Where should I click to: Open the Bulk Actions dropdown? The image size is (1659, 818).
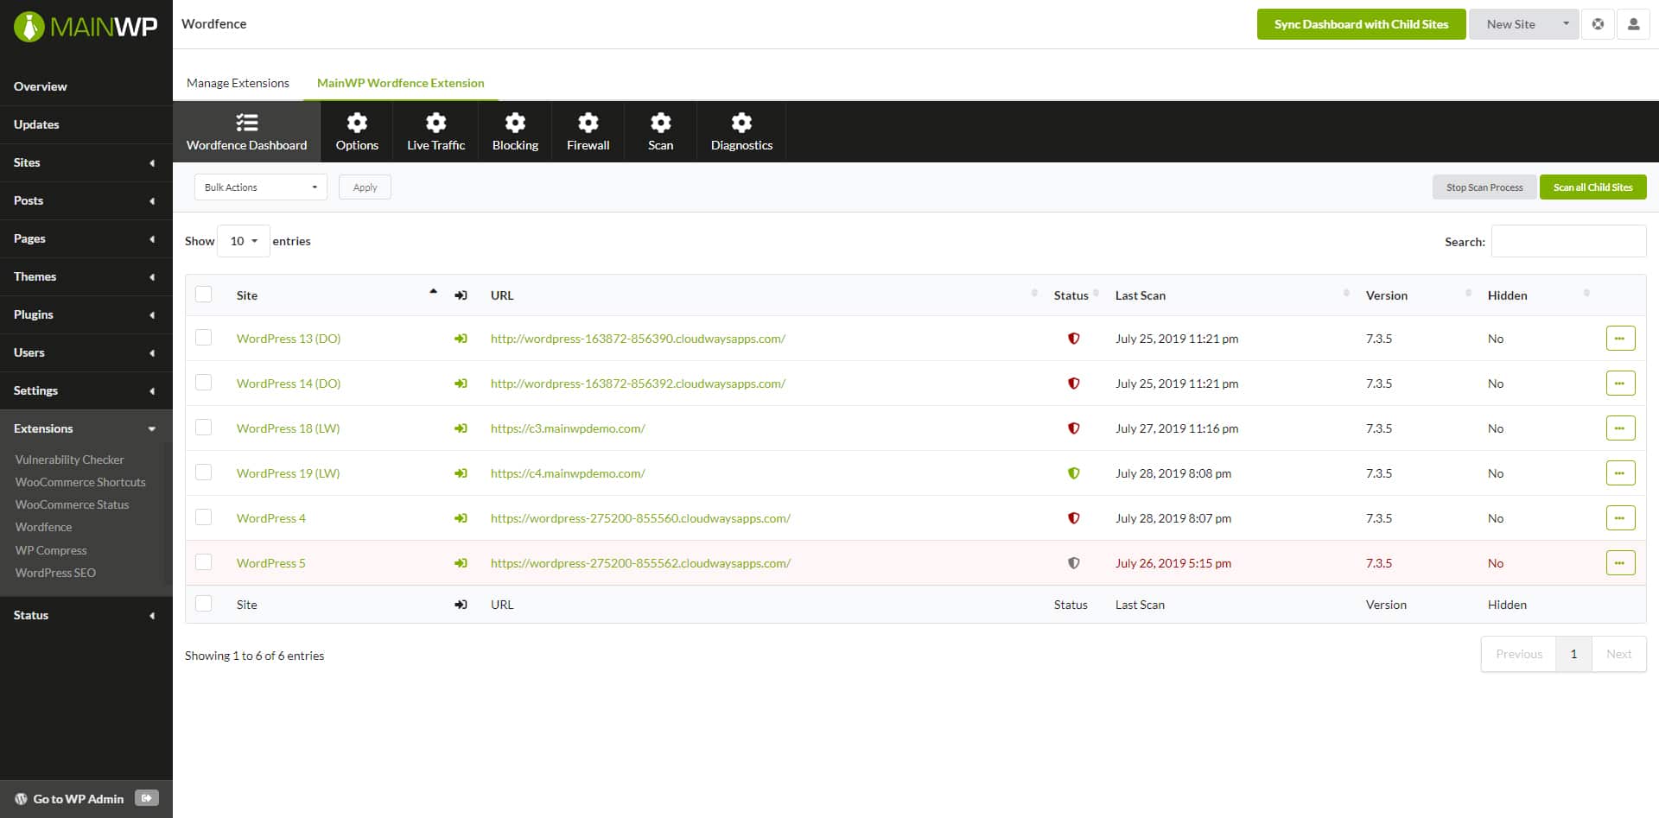coord(260,187)
